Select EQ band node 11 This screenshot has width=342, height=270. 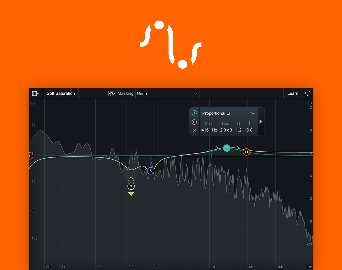coord(246,152)
